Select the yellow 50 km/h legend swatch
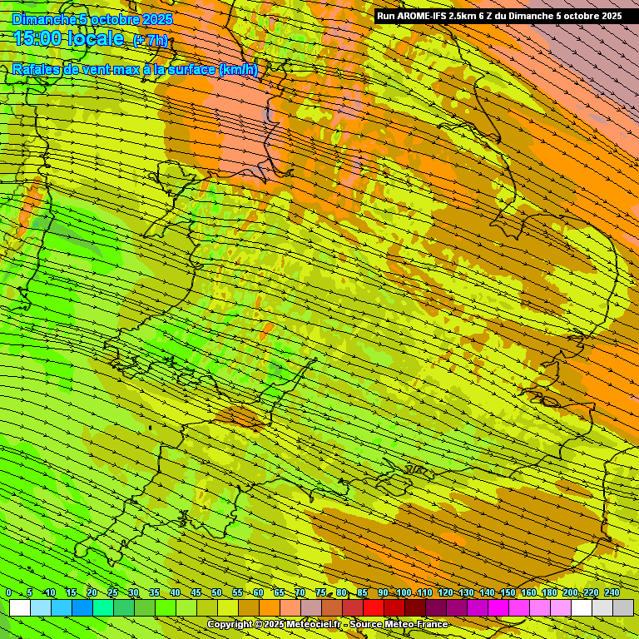Image resolution: width=639 pixels, height=639 pixels. [x=228, y=608]
